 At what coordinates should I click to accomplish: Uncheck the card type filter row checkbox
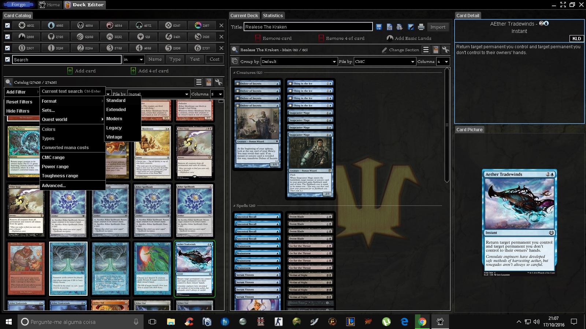[7, 37]
